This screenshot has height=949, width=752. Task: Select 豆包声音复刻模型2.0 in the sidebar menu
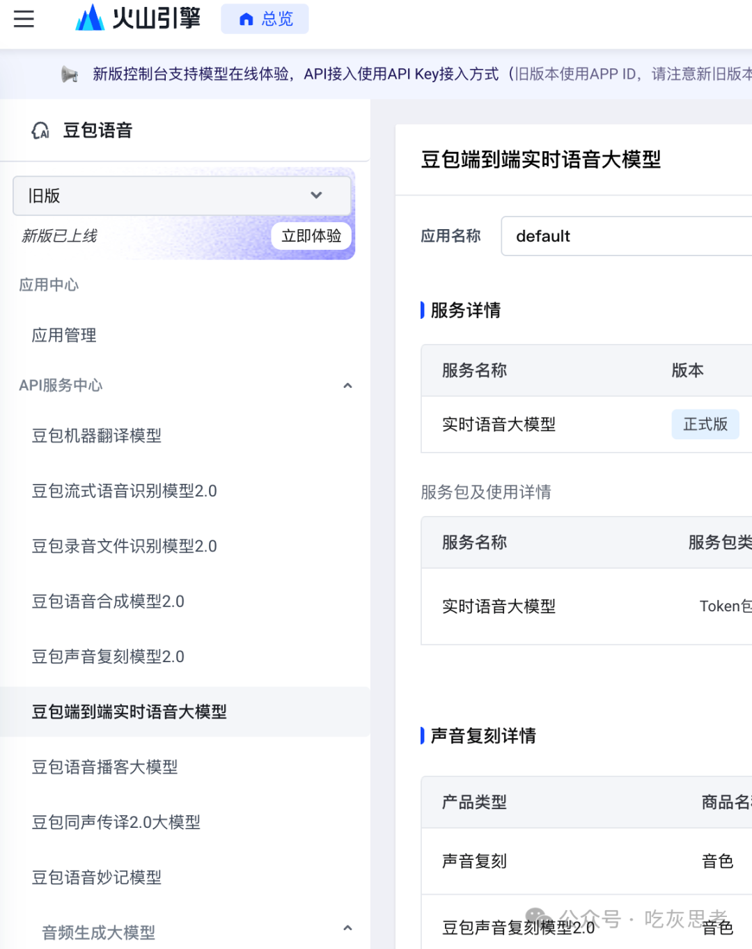tap(108, 657)
